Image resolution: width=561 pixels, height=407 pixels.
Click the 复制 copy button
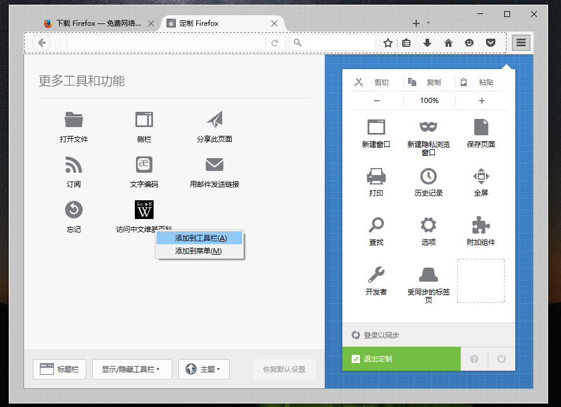429,82
